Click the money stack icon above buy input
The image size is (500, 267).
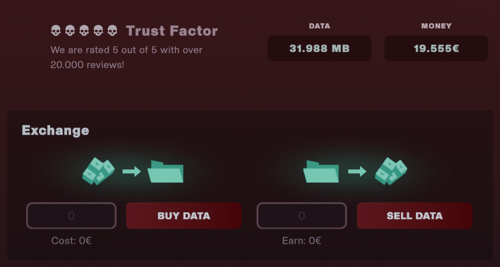[98, 171]
